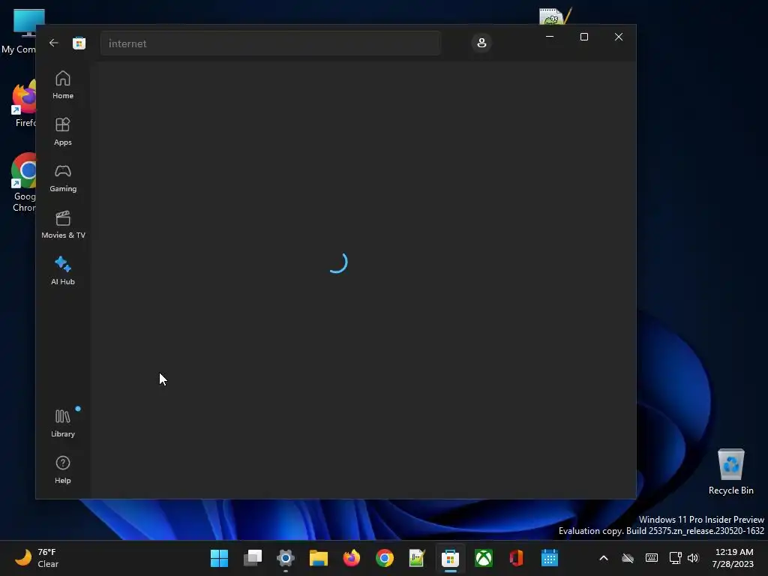Select the Recycle Bin desktop icon
This screenshot has width=768, height=576.
pyautogui.click(x=730, y=472)
